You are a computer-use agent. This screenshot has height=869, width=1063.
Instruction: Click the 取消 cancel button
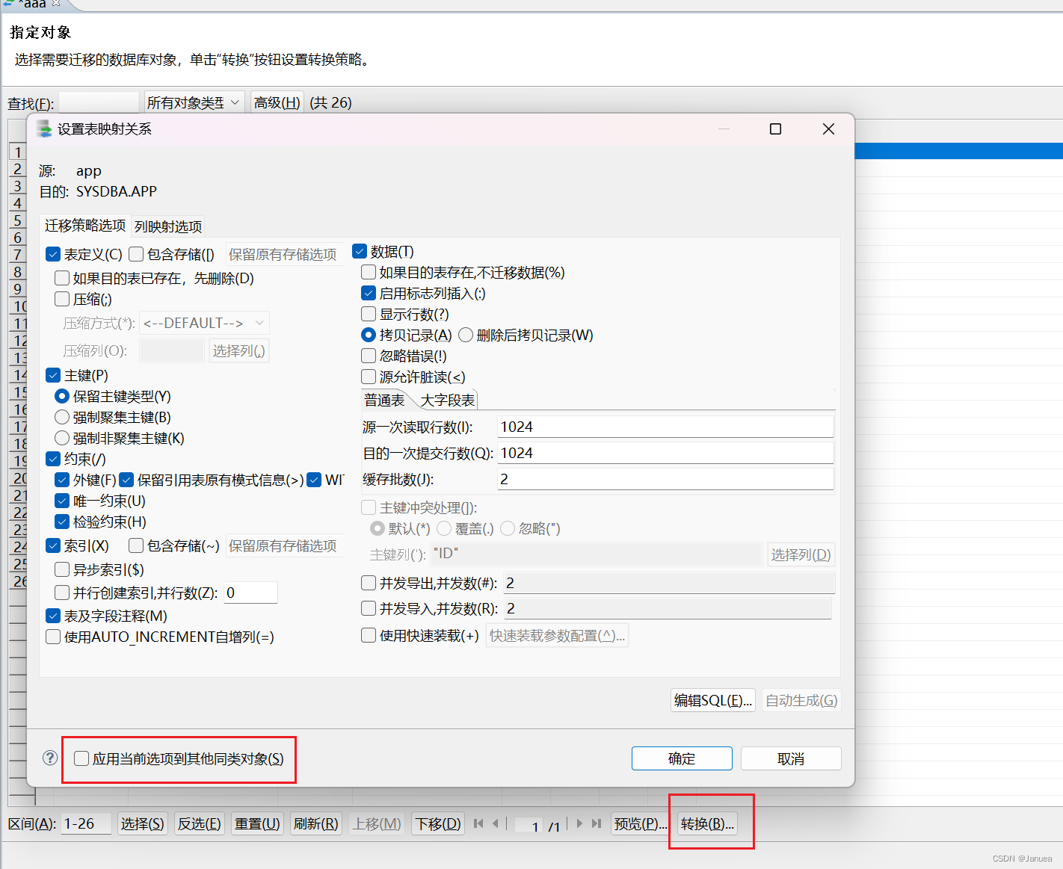tap(791, 758)
